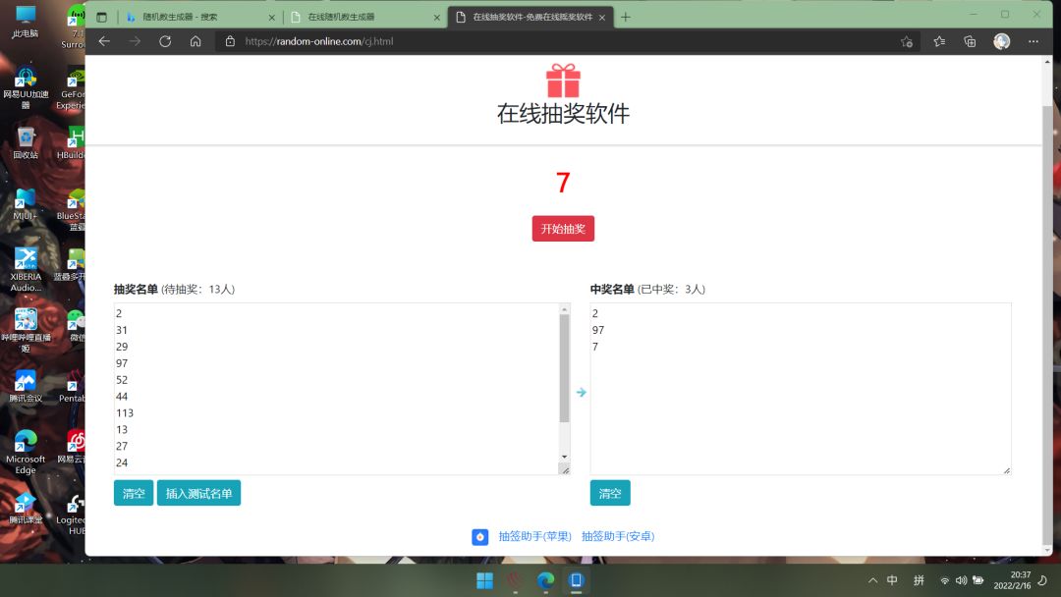Open the MIUI+ desktop icon
1061x597 pixels.
26,204
